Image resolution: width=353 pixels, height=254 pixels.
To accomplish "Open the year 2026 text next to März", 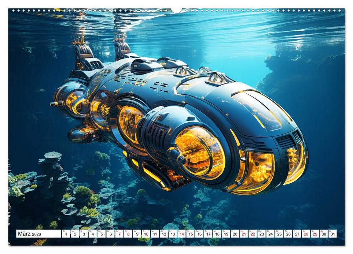I will (x=36, y=235).
